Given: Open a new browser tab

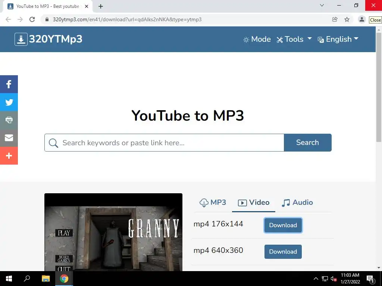Looking at the screenshot, I should tap(101, 7).
